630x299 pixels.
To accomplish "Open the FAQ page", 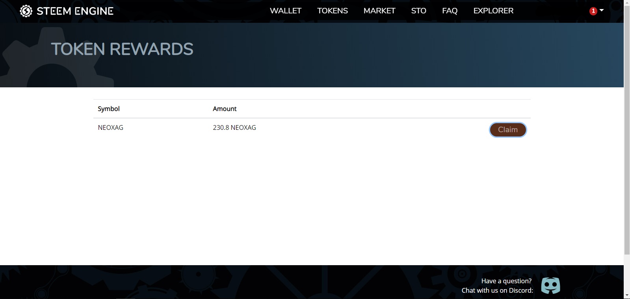I will [x=450, y=11].
